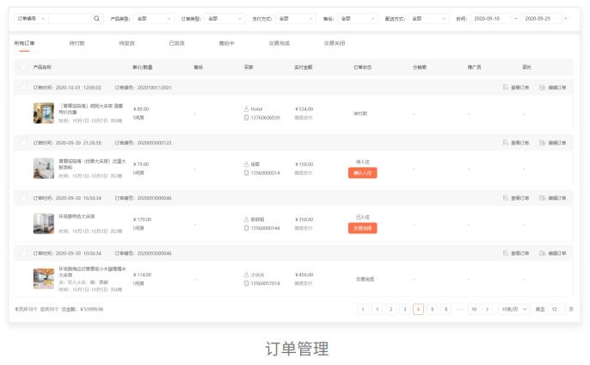590x365 pixels.
Task: Click edit order icon for order 2020093000122
Action: tap(543, 143)
